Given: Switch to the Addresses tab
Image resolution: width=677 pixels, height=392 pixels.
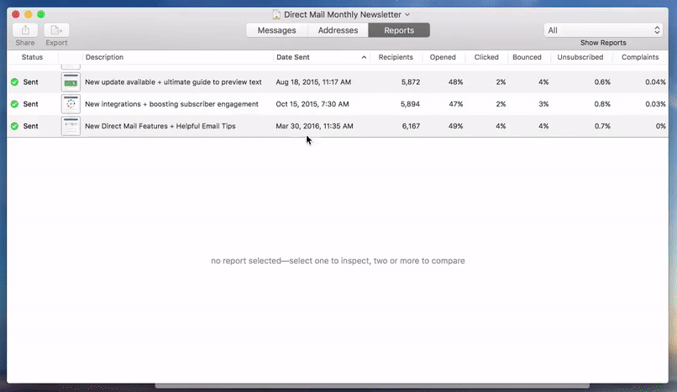Looking at the screenshot, I should pos(338,30).
